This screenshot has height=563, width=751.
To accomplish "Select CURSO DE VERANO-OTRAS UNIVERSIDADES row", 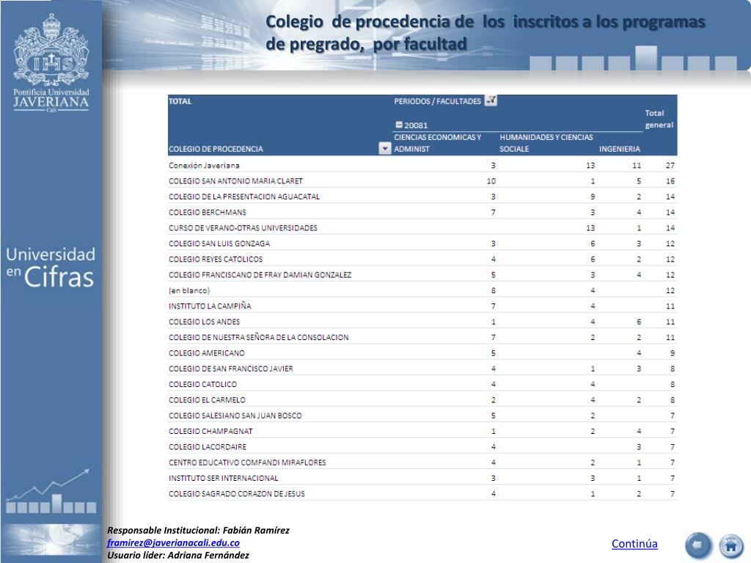I will (422, 228).
